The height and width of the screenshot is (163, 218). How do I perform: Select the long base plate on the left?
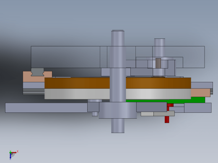click(x=46, y=108)
